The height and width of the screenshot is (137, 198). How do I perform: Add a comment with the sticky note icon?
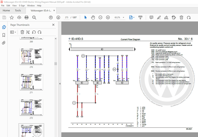[151, 18]
